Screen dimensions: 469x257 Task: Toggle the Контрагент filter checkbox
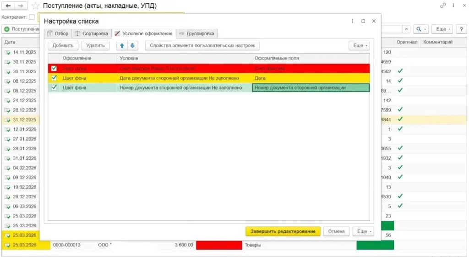(x=32, y=17)
